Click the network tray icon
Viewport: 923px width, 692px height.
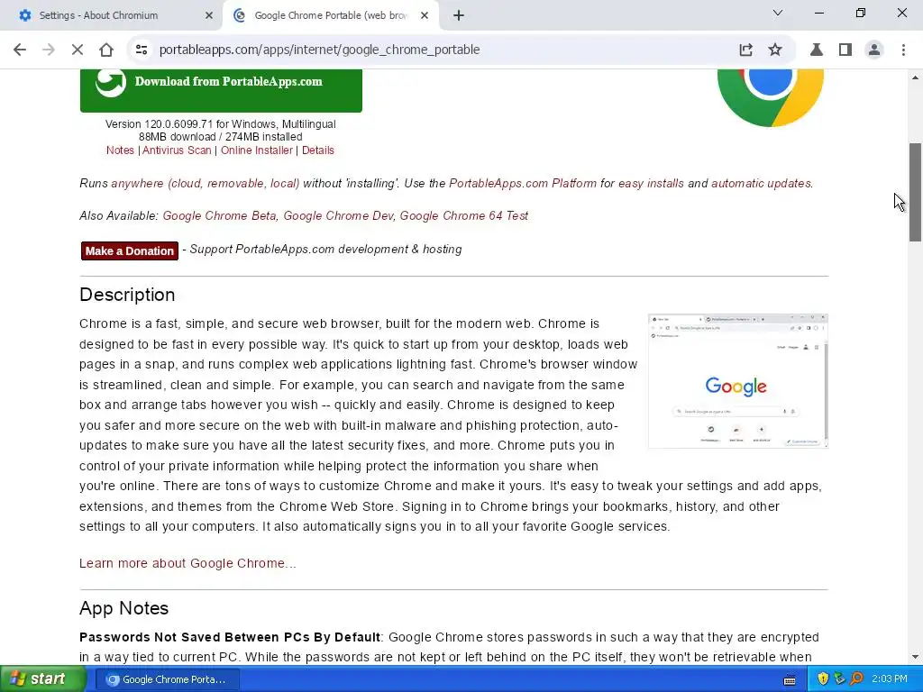pos(839,679)
